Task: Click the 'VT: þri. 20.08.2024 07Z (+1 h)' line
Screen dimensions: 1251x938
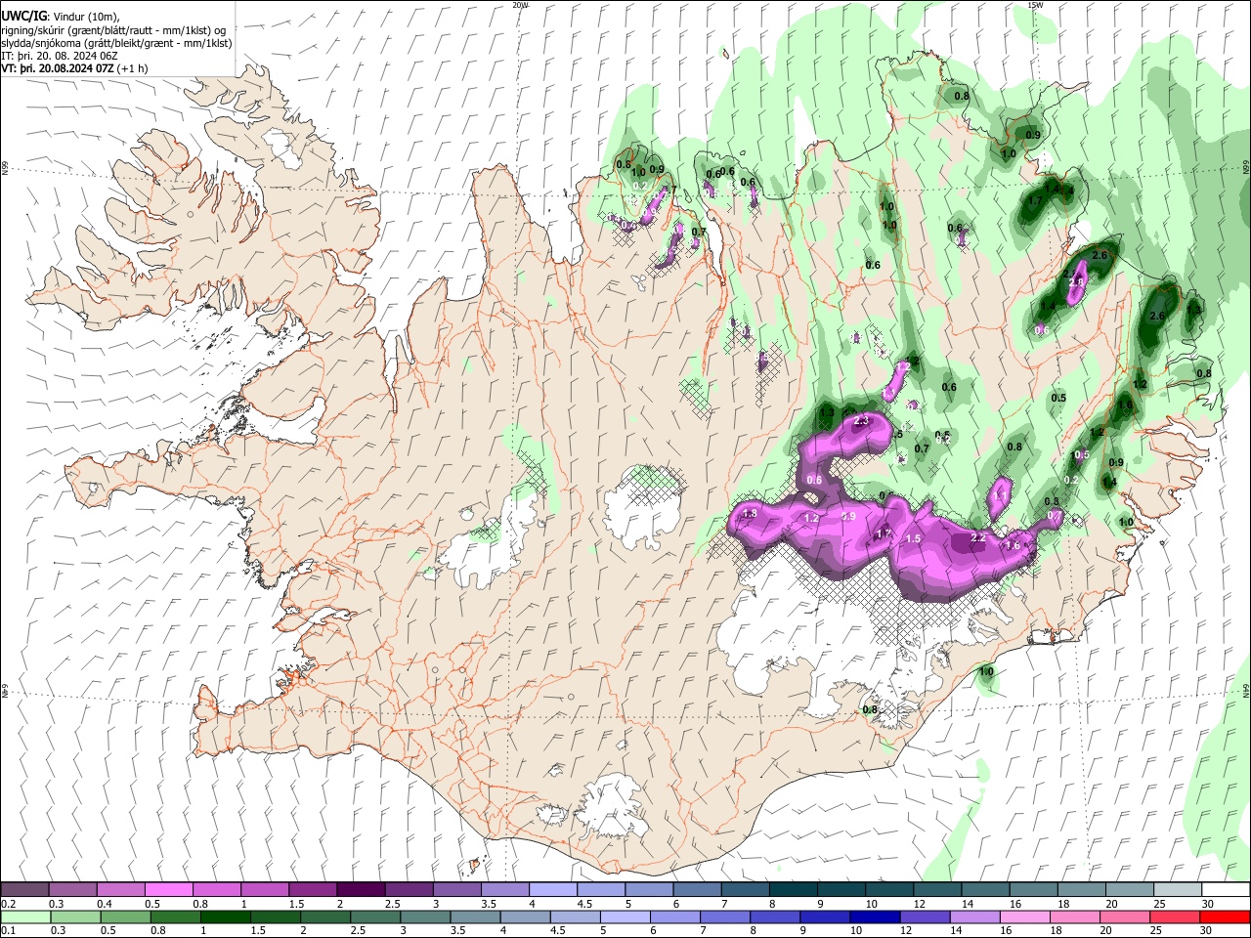Action: pos(75,68)
